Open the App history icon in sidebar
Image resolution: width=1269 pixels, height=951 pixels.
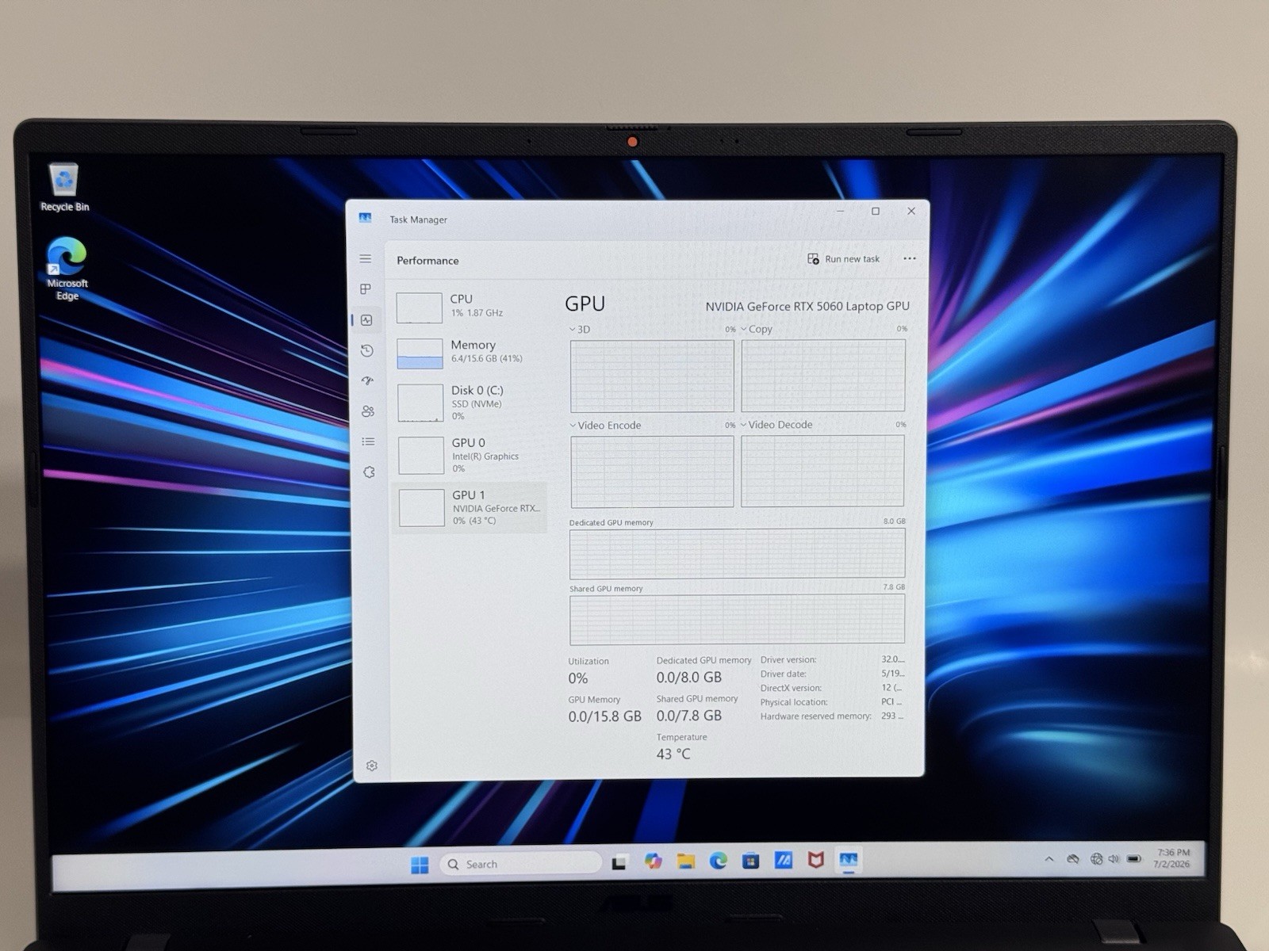366,350
